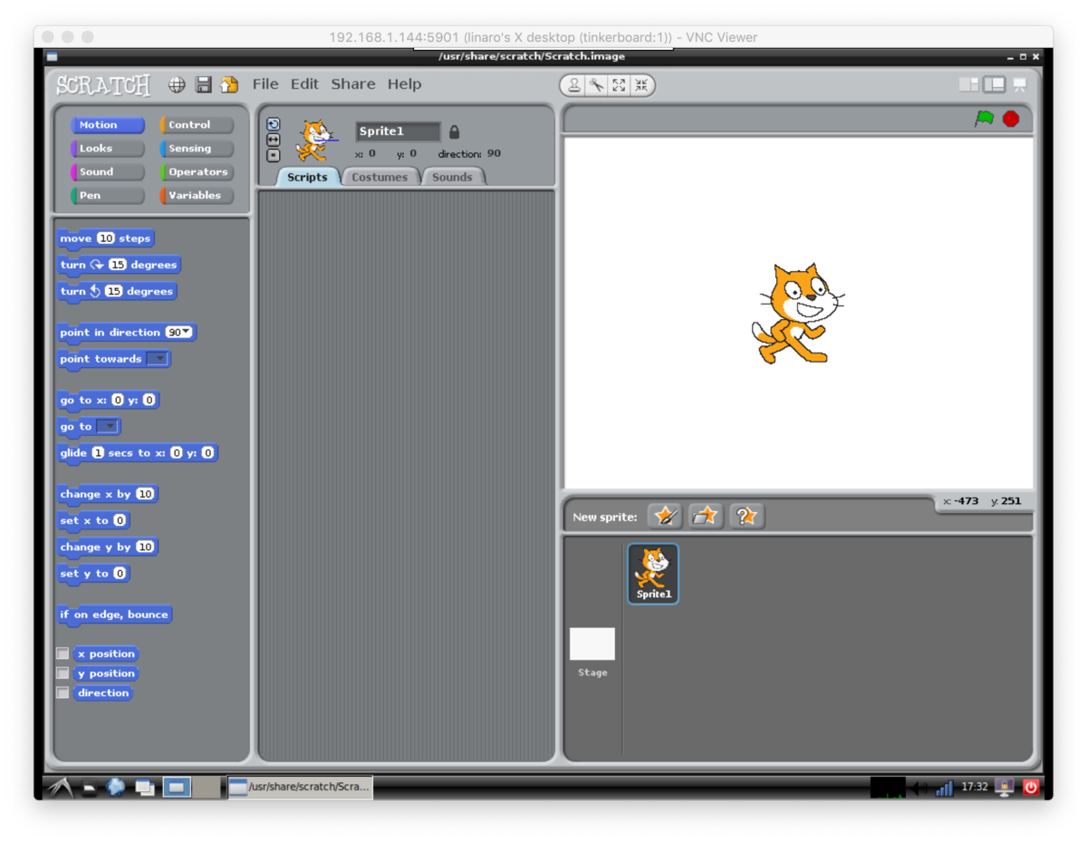This screenshot has width=1087, height=842.
Task: Set rotation style to can rotate
Action: (x=274, y=124)
